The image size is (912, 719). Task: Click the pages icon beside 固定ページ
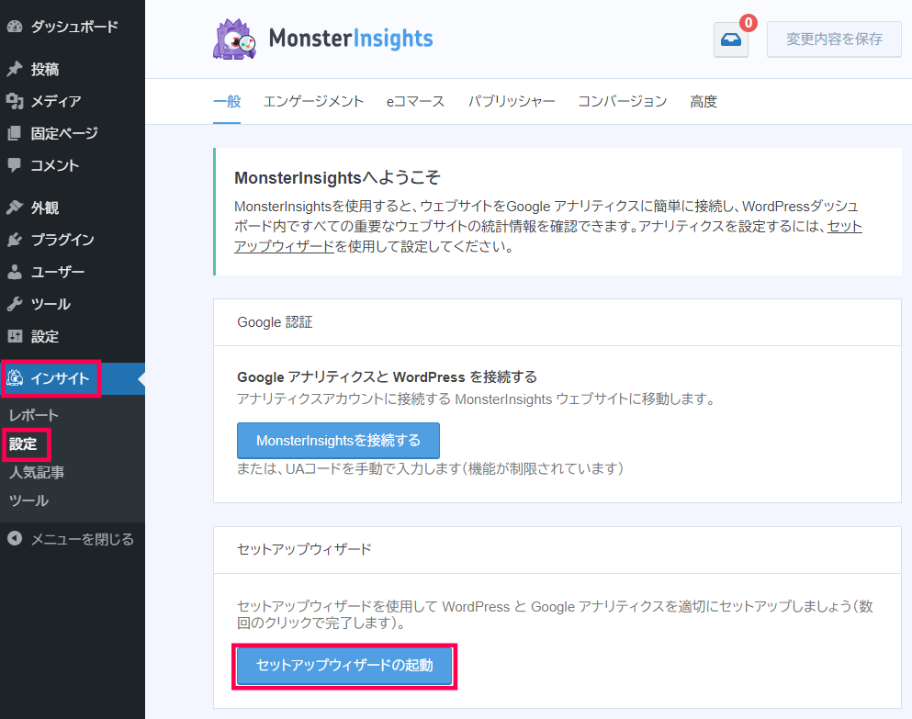pos(15,133)
